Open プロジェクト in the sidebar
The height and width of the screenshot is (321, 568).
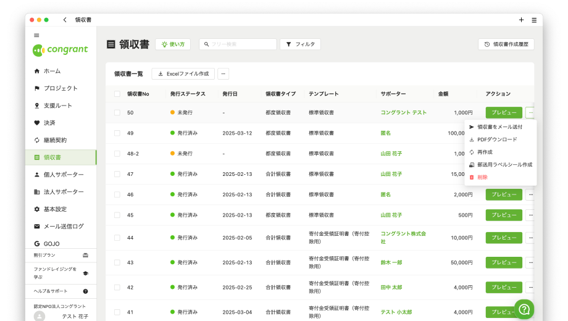(61, 88)
